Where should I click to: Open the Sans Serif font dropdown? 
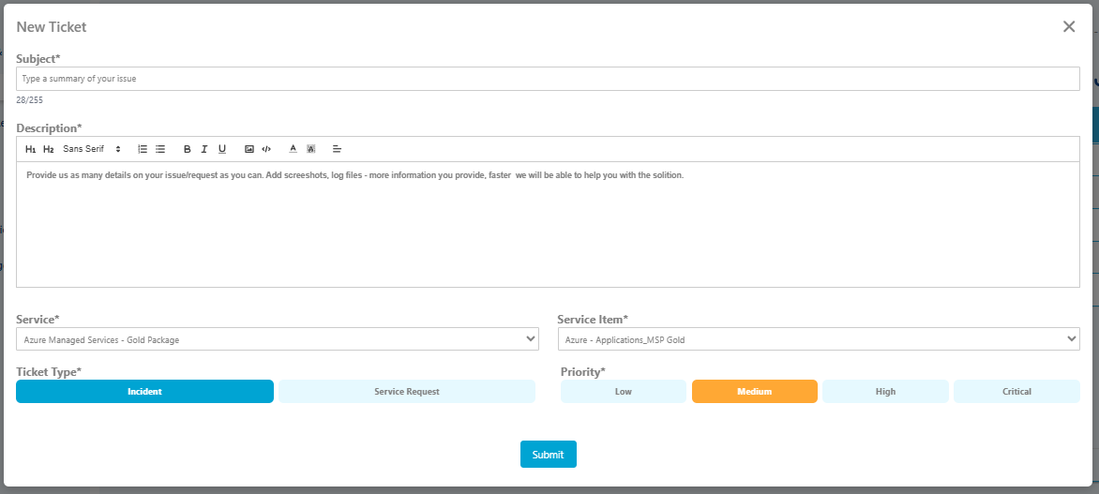(92, 149)
